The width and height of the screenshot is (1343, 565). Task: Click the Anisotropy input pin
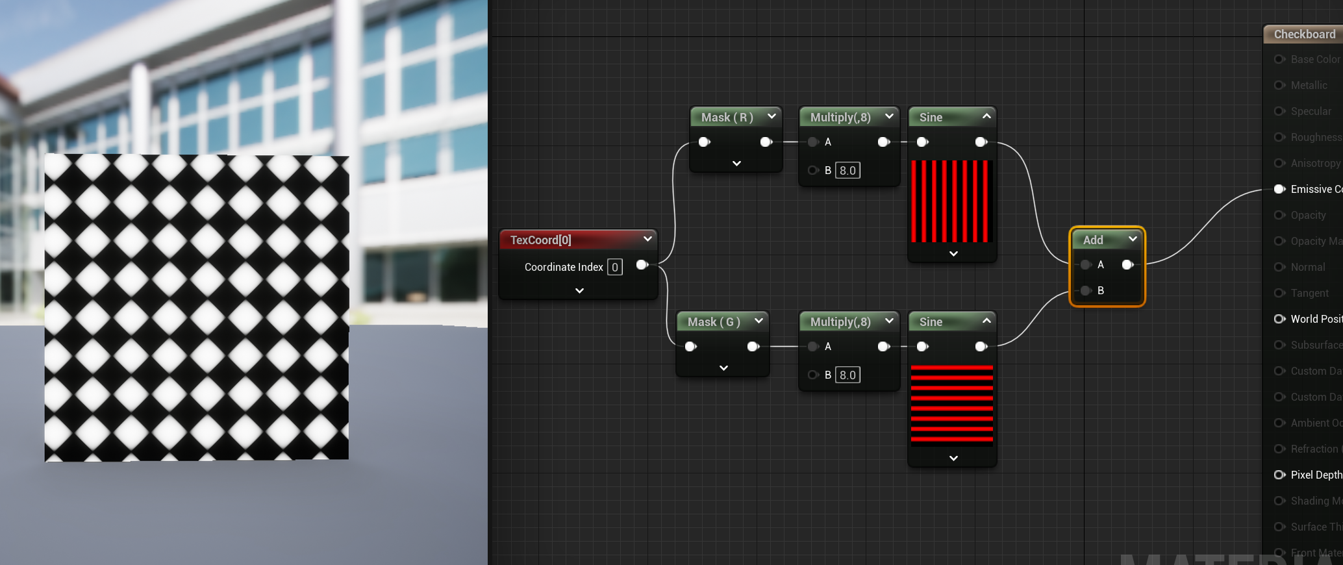click(1280, 163)
